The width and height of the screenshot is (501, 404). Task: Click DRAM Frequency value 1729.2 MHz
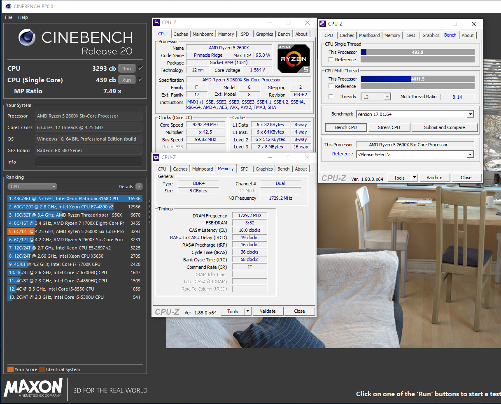point(249,216)
